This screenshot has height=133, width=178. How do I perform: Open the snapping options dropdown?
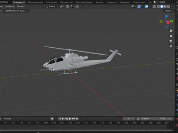pos(72,7)
